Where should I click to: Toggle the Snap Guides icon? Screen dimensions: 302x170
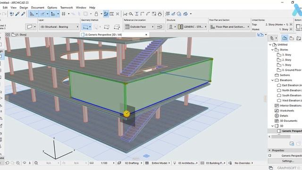42,14
